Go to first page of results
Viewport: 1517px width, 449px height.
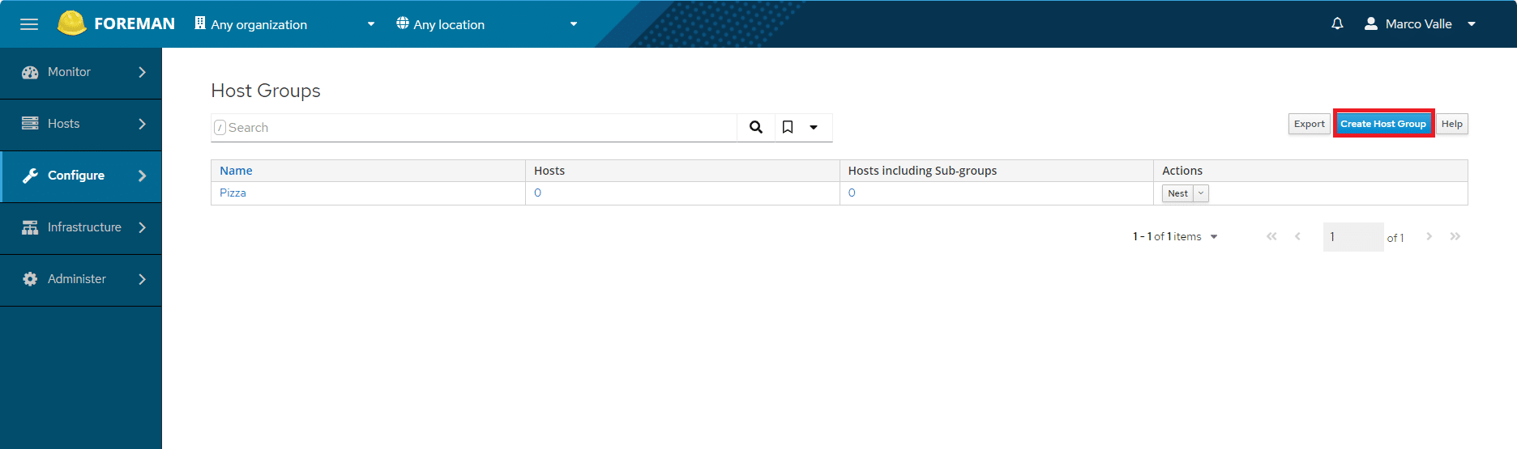pyautogui.click(x=1271, y=236)
